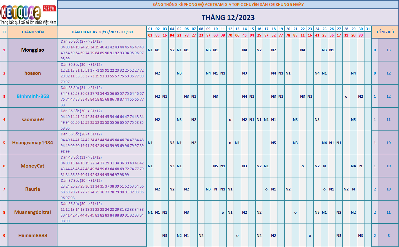Select the TỔNG KẾT column header
399x247 pixels.
click(385, 32)
